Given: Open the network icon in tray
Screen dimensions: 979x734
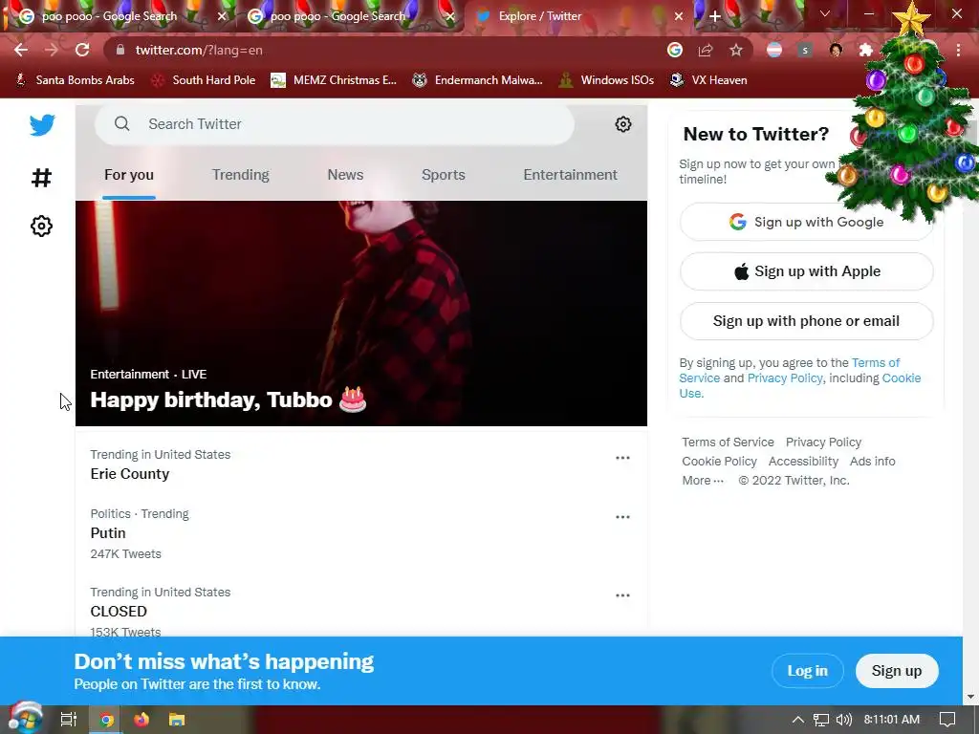Looking at the screenshot, I should coord(821,720).
